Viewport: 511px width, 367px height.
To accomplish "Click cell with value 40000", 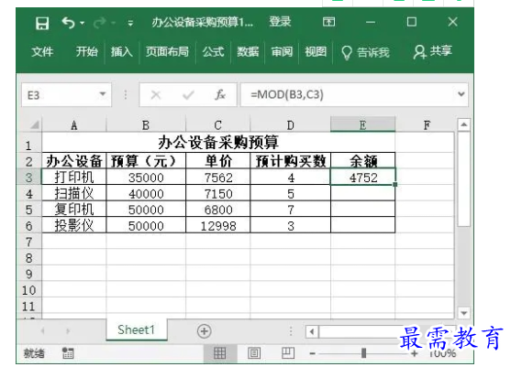I will [146, 193].
